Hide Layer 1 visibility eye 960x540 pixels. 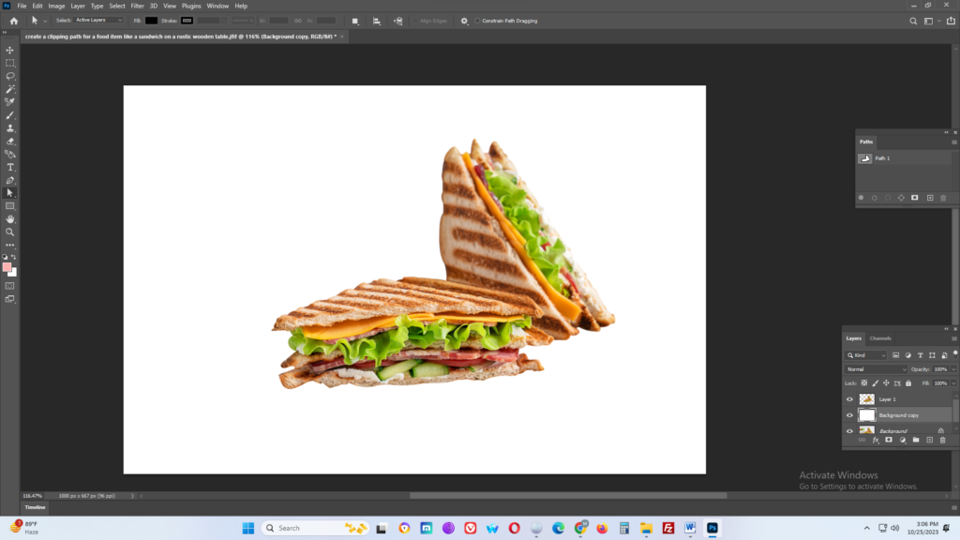(x=849, y=399)
